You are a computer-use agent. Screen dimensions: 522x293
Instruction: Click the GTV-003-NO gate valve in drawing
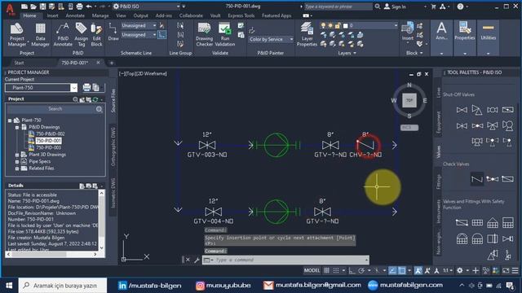[207, 145]
